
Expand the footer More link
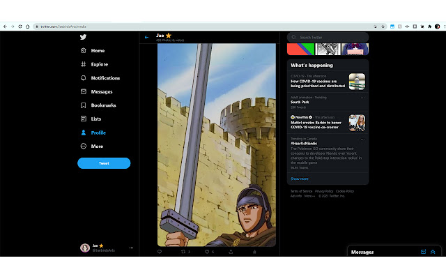[309, 196]
